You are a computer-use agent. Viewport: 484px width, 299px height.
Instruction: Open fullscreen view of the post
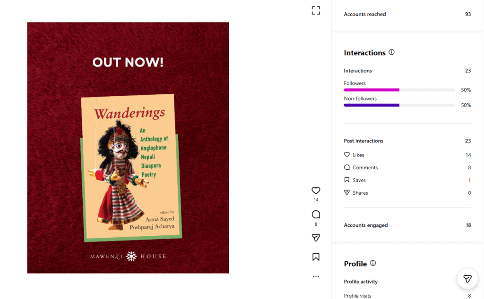(316, 10)
